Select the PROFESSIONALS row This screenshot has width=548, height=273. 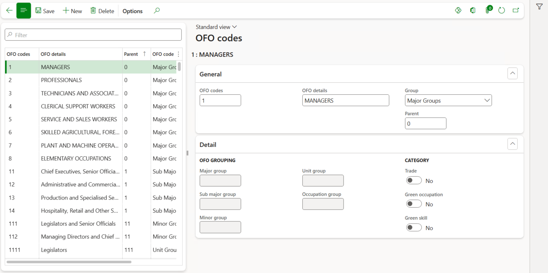91,80
